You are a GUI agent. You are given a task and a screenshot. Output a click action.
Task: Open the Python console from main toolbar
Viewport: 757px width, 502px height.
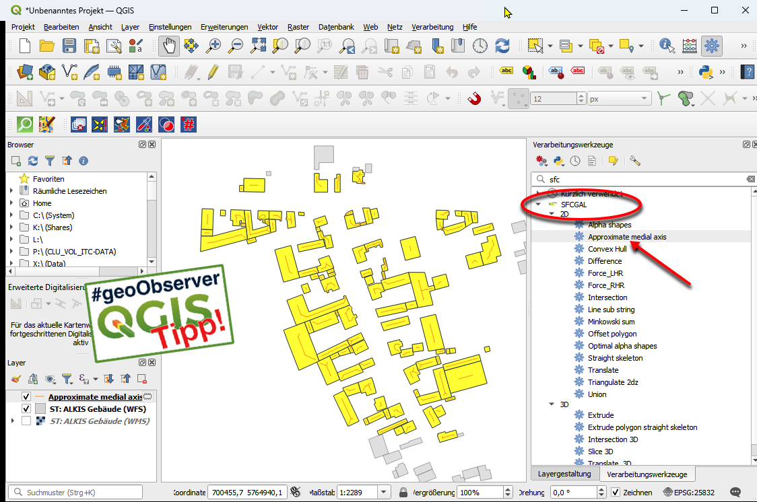tap(705, 72)
